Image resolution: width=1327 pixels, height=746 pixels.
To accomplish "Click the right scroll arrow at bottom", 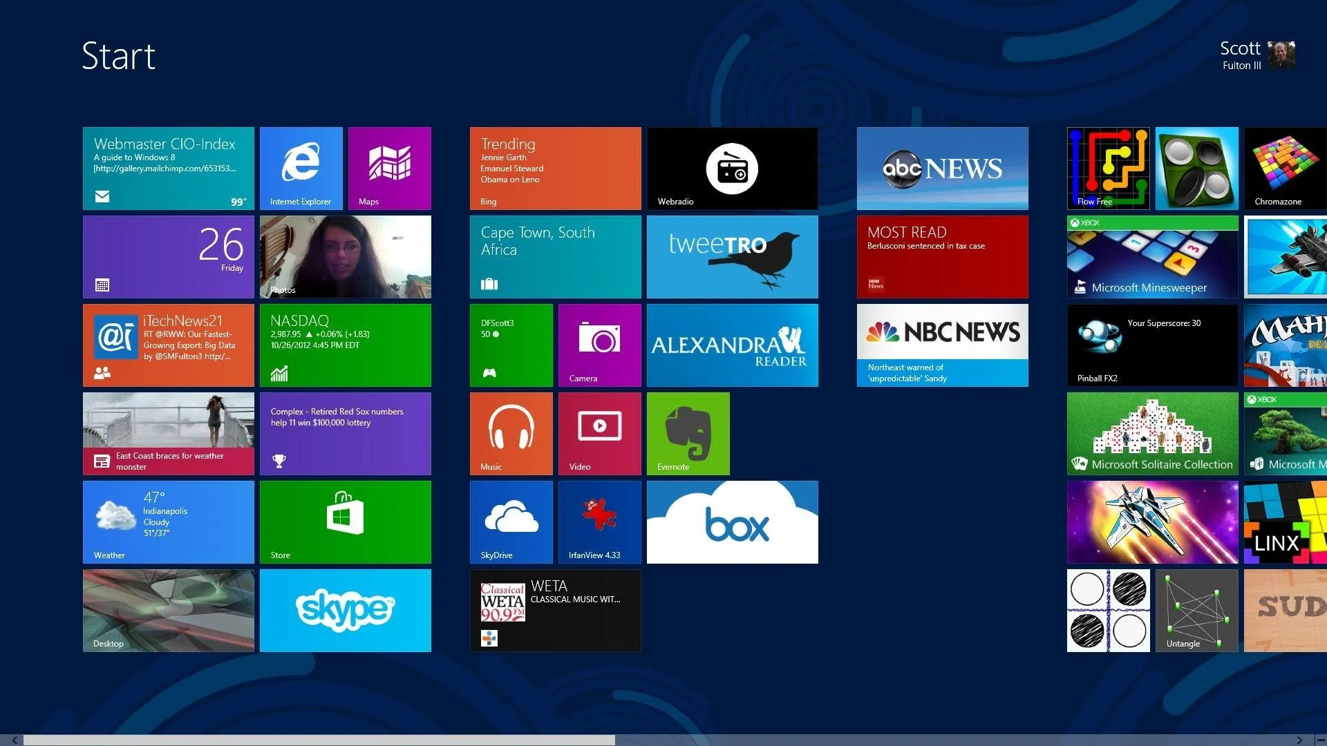I will click(1299, 740).
